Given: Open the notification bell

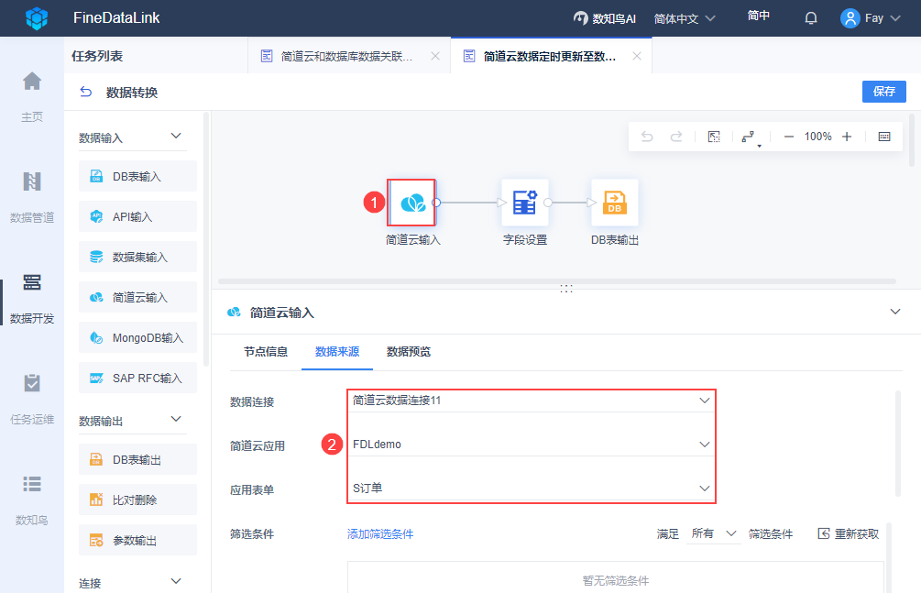Looking at the screenshot, I should (811, 19).
